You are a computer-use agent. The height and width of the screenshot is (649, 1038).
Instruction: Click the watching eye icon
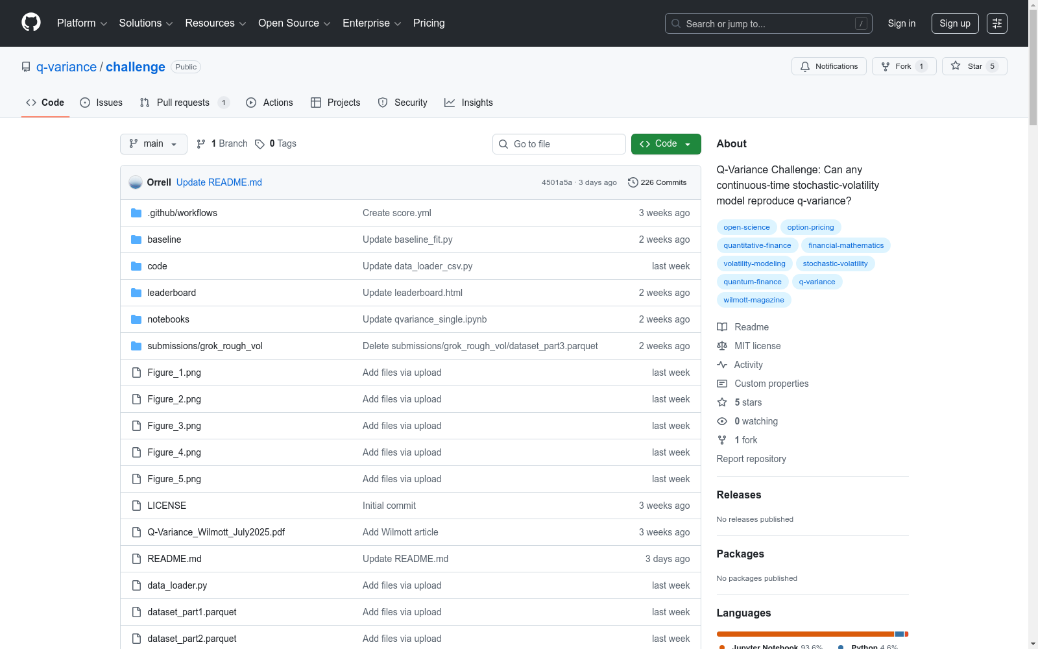(x=722, y=421)
